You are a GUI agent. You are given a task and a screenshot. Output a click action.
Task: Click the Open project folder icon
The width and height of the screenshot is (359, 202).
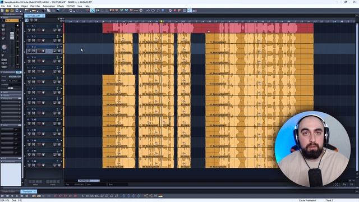tap(7, 11)
